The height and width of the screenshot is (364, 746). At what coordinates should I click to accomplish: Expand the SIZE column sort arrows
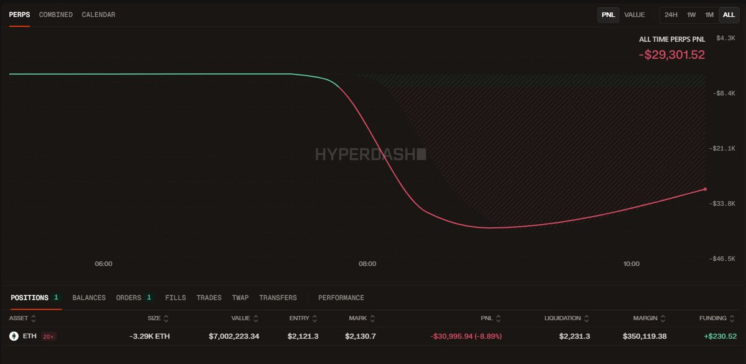[165, 317]
